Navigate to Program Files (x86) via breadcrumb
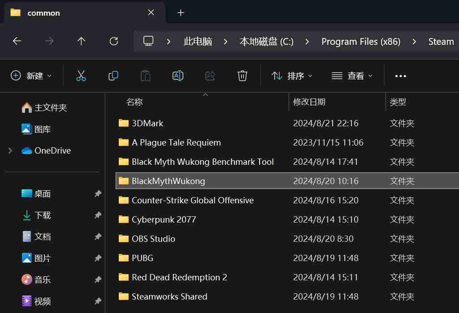 361,41
